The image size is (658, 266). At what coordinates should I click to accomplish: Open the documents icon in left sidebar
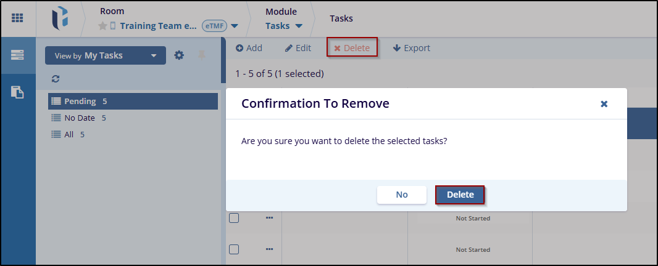click(x=17, y=92)
